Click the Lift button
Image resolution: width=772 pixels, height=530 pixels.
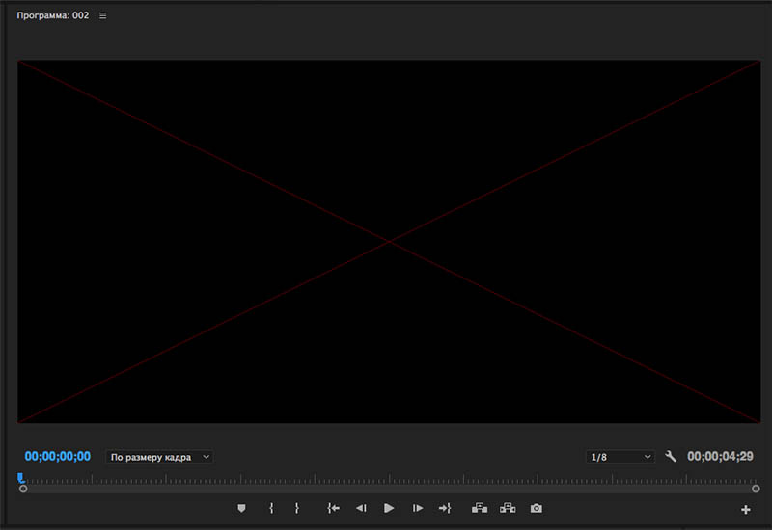pos(480,508)
